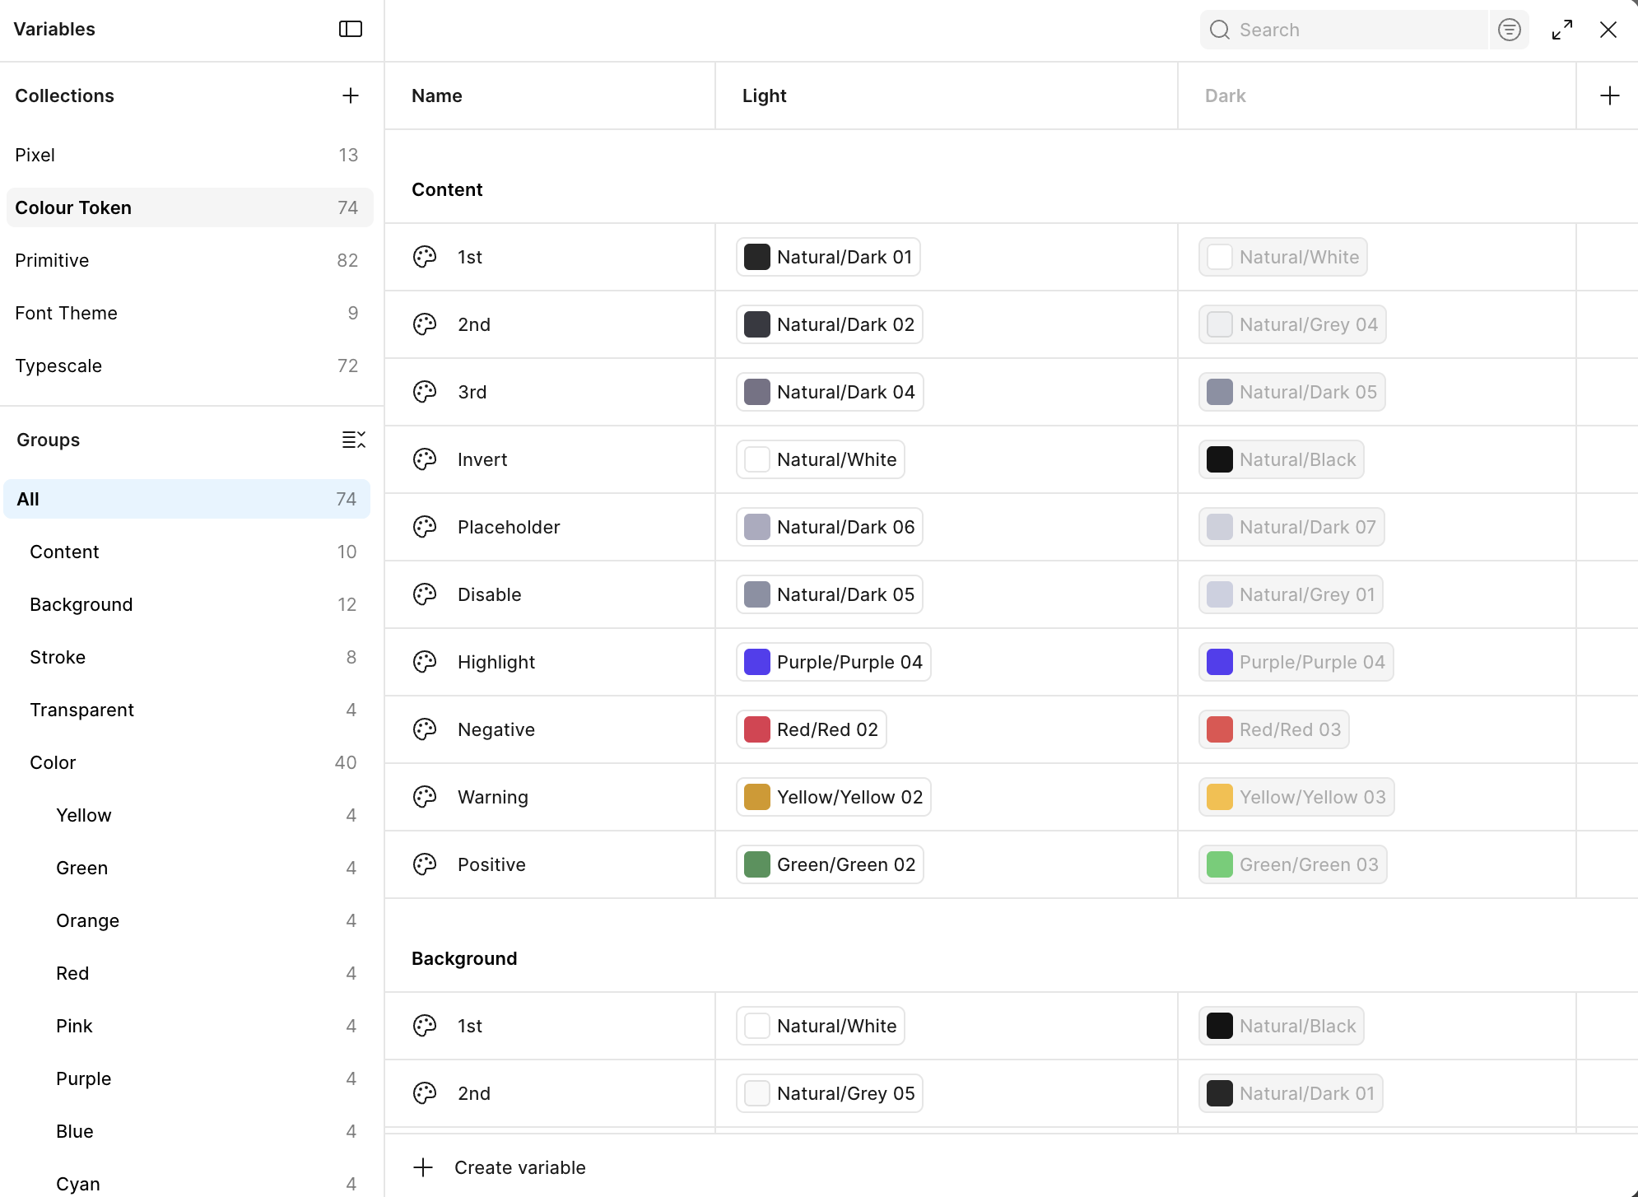Open the filter options icon beside Search
This screenshot has width=1638, height=1197.
1509,30
